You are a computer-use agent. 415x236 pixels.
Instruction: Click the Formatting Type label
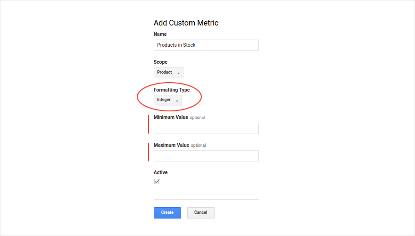point(172,90)
